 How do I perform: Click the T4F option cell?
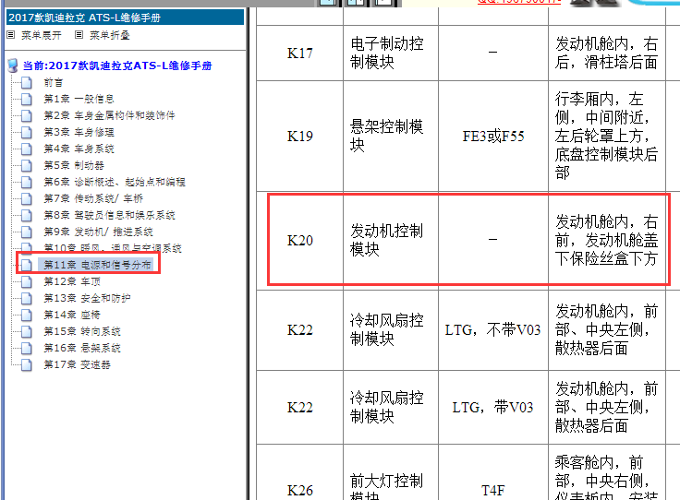pyautogui.click(x=493, y=471)
